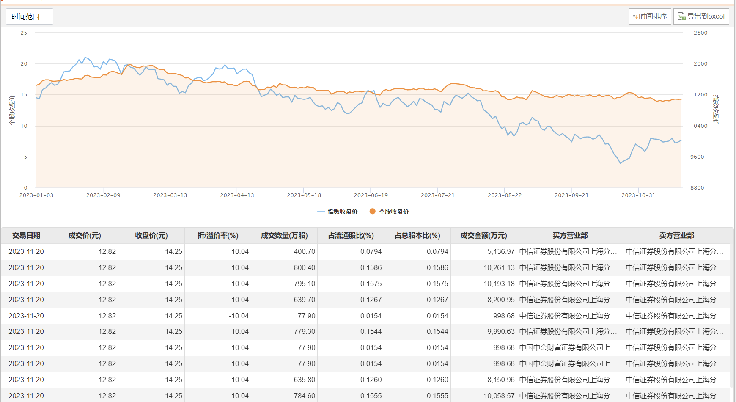
Task: Click the sort arrows icon for 时间排序
Action: point(635,17)
